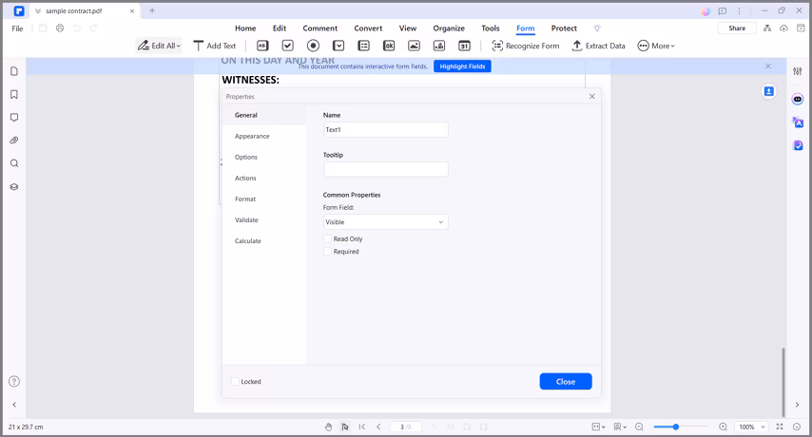The height and width of the screenshot is (437, 812).
Task: Switch to the Calculate properties tab
Action: (248, 241)
